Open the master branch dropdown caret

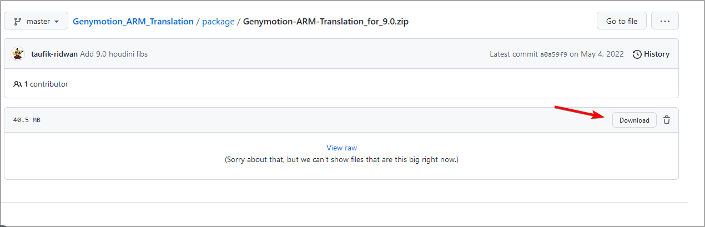[57, 22]
